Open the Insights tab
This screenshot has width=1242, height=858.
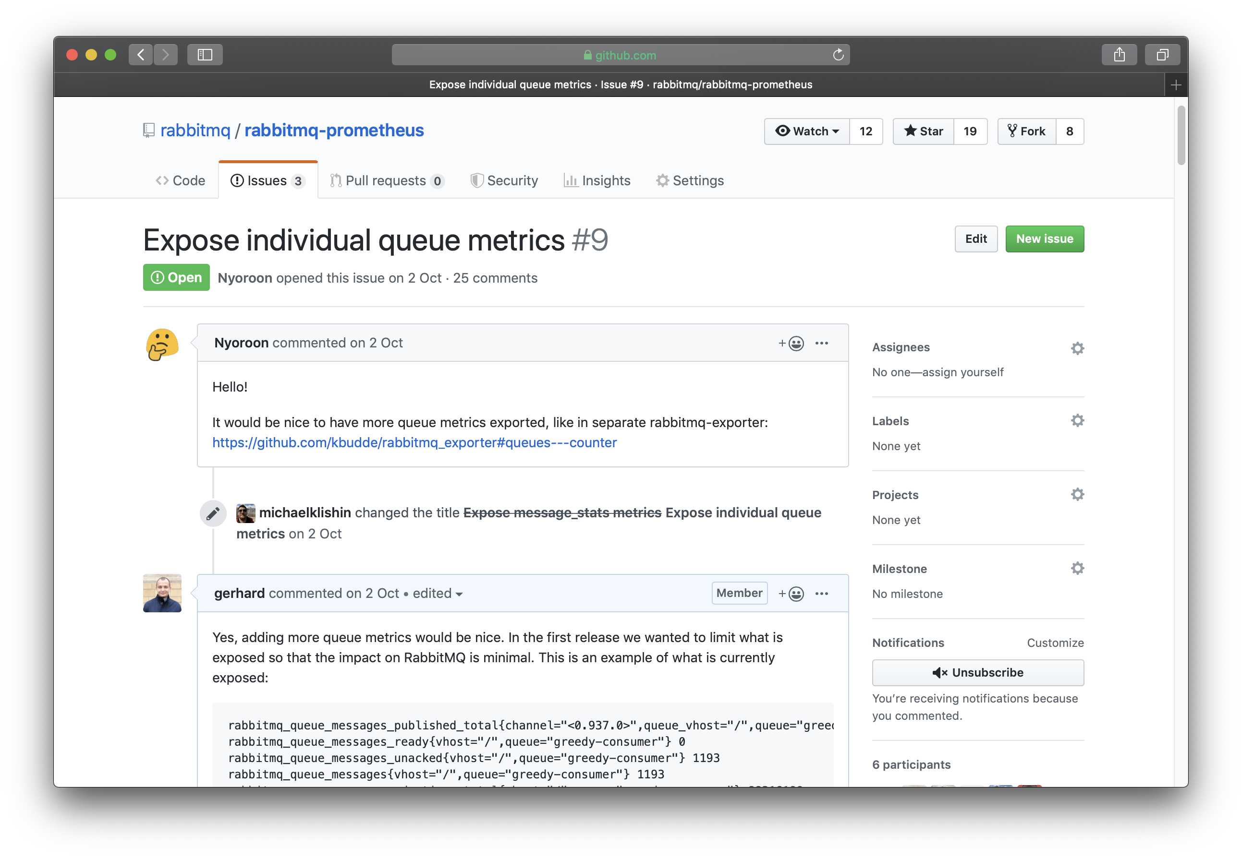597,180
